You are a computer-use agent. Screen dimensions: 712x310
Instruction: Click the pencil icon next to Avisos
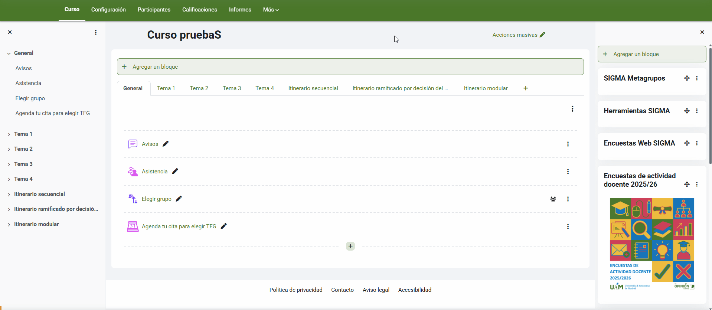[166, 144]
